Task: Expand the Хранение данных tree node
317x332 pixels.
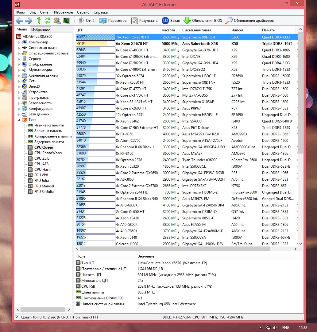Action: [x=19, y=76]
